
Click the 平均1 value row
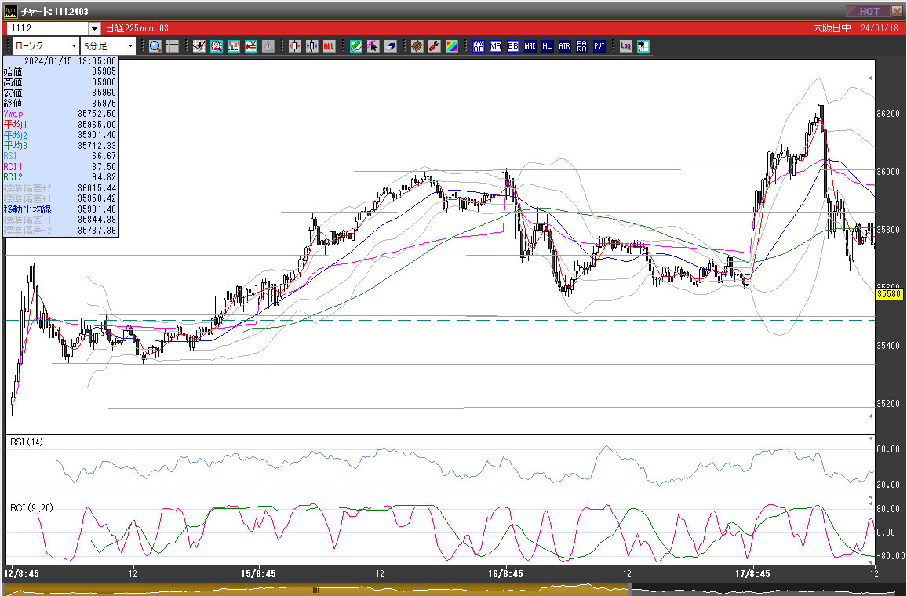[60, 124]
